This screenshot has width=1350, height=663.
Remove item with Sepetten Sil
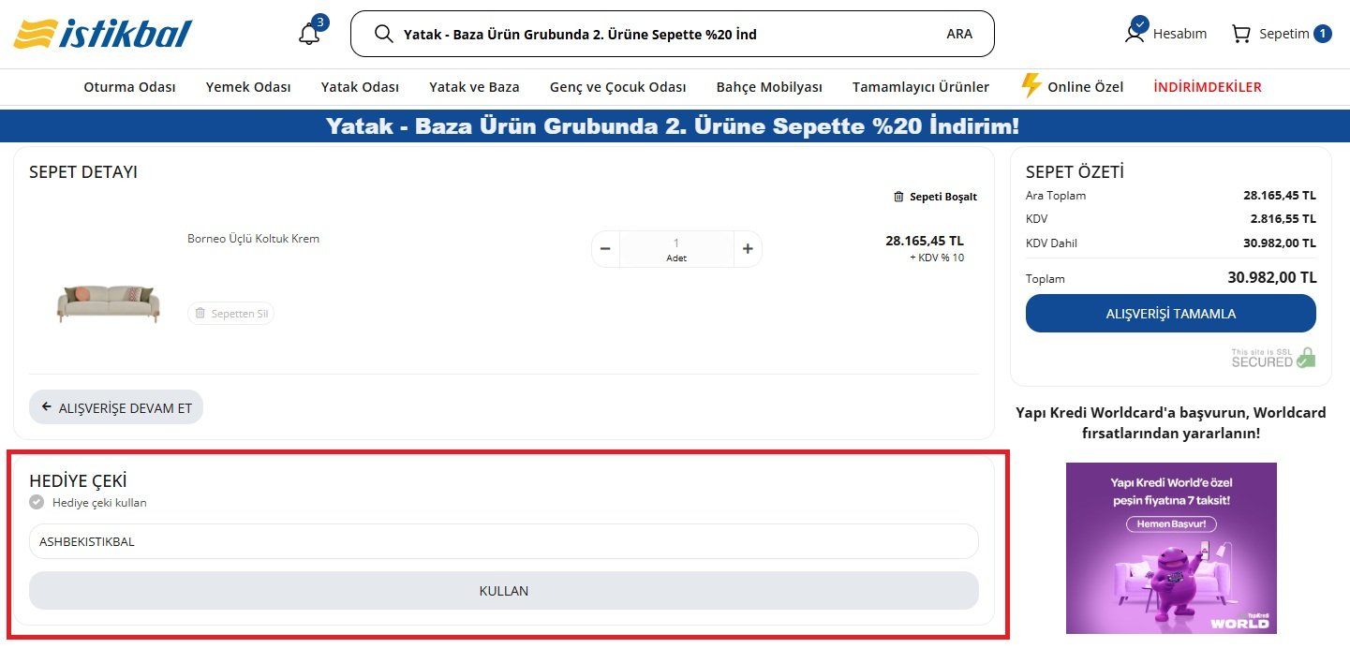pos(230,314)
